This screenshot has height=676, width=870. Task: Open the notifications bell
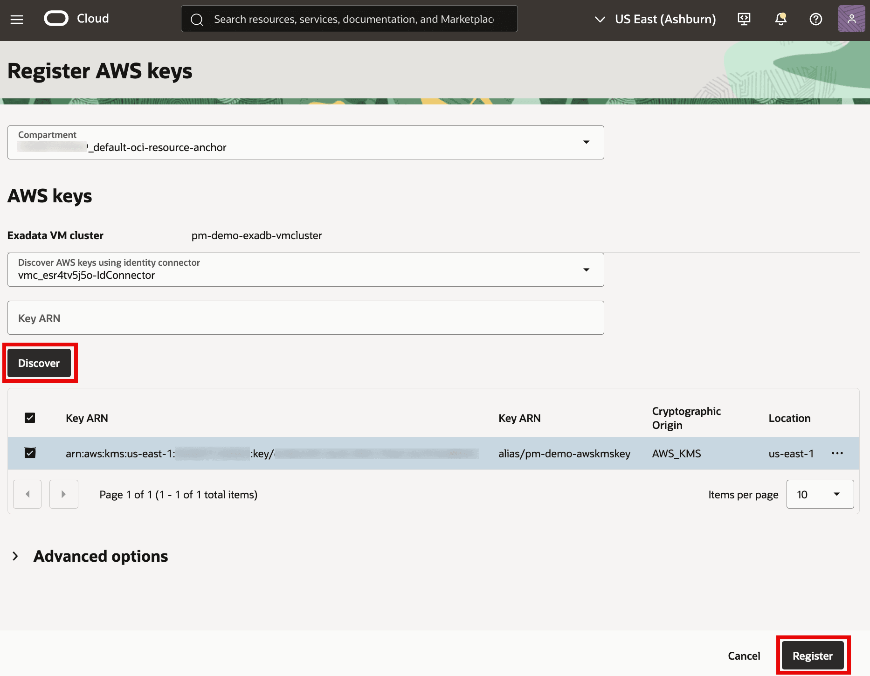pos(780,19)
